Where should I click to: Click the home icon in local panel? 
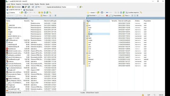[45, 13]
